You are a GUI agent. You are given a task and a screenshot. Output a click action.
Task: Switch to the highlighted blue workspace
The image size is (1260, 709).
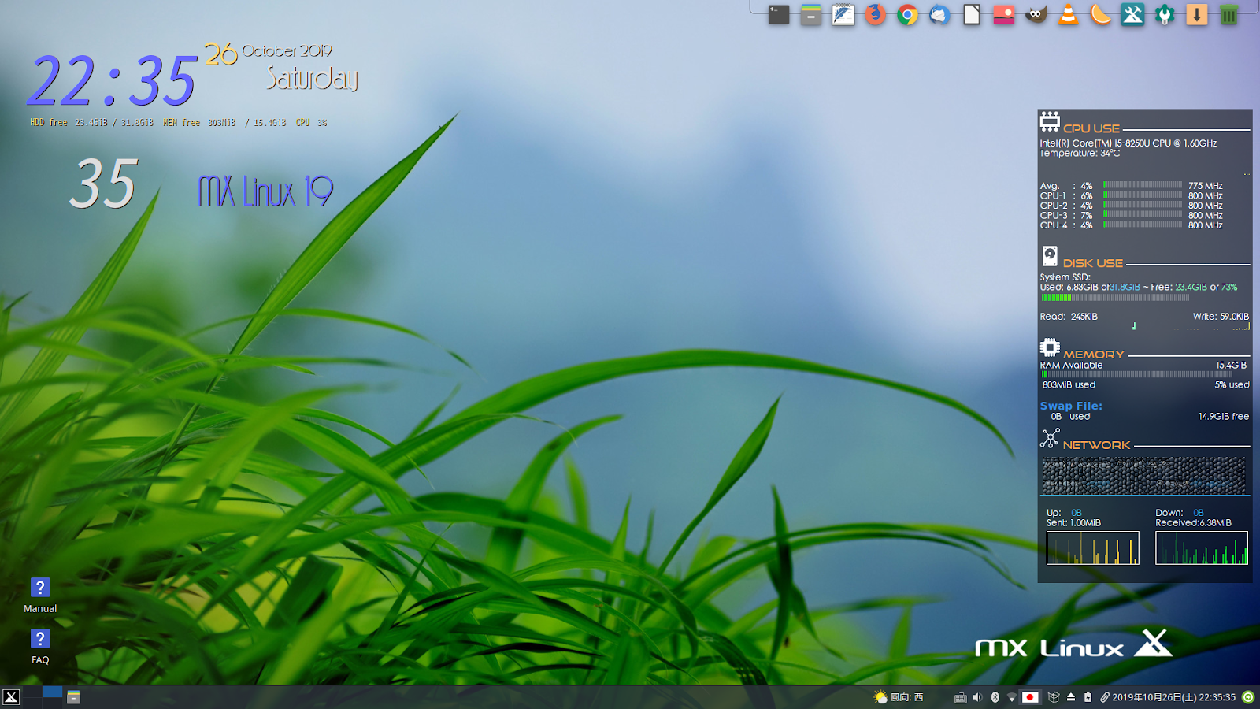tap(52, 692)
